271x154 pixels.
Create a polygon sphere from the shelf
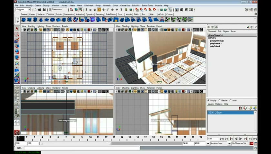24,20
